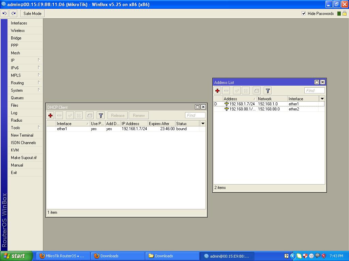This screenshot has width=349, height=261.
Task: Click the help icon in system tray
Action: pos(286,256)
